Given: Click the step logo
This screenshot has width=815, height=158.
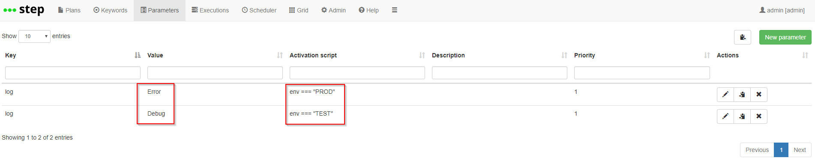Looking at the screenshot, I should (24, 10).
